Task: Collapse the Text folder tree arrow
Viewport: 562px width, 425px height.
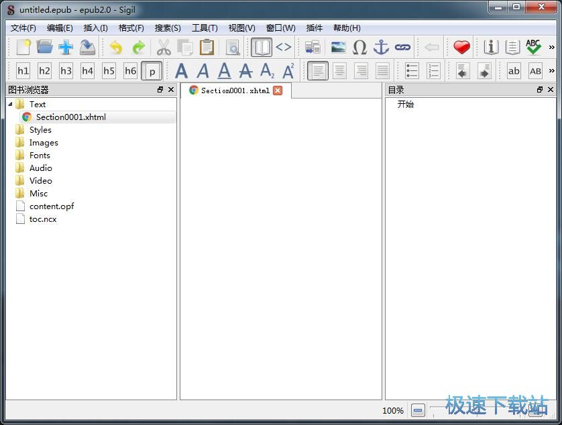Action: [10, 104]
